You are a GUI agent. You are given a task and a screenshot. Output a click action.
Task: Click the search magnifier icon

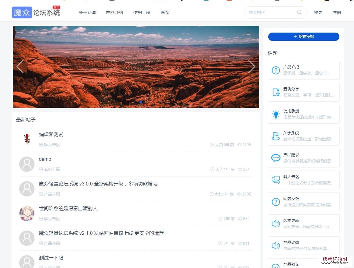click(299, 12)
